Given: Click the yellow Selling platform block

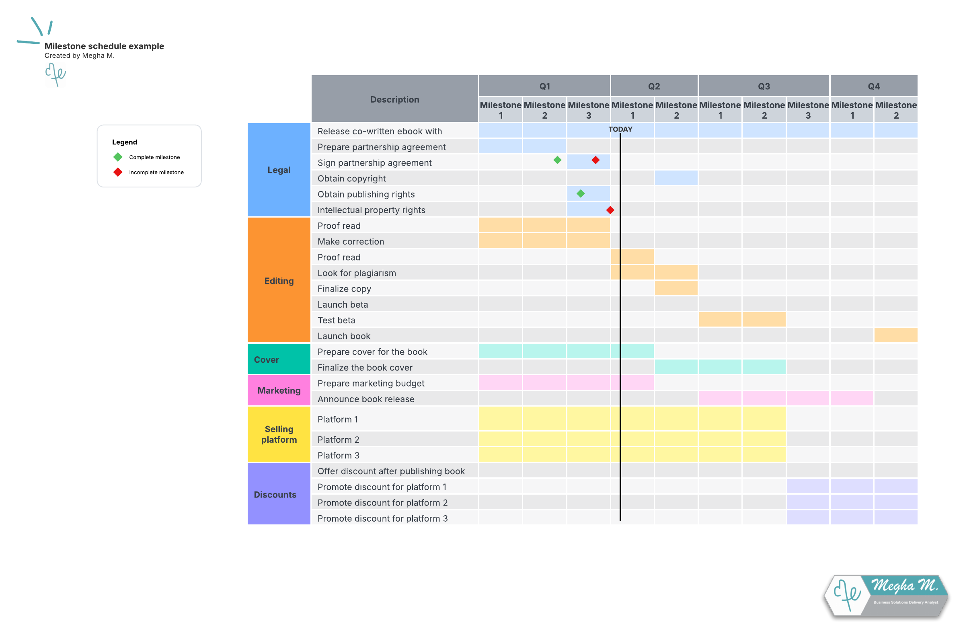Looking at the screenshot, I should [279, 434].
